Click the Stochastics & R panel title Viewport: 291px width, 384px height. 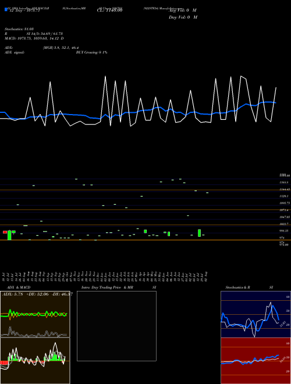237,287
